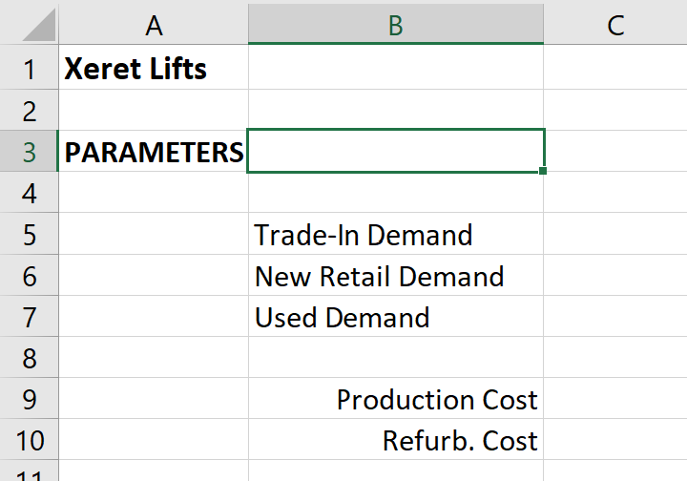
Task: Select column B header
Action: pyautogui.click(x=396, y=26)
